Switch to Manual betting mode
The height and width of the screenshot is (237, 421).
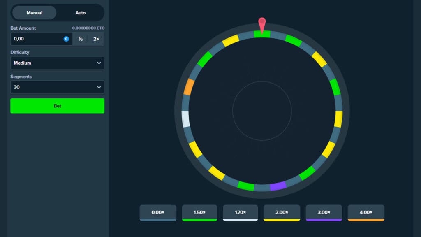point(35,13)
